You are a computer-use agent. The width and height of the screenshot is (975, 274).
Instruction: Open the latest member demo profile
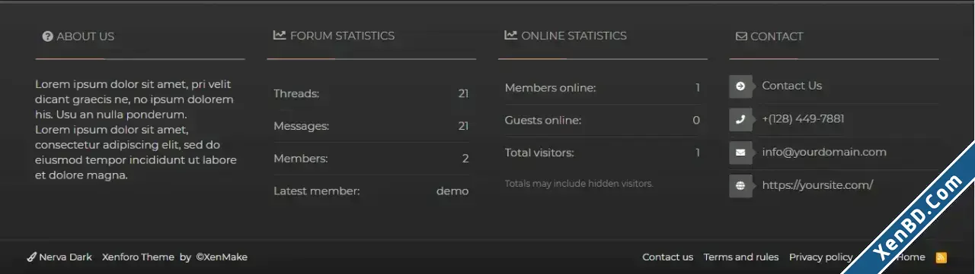click(452, 191)
